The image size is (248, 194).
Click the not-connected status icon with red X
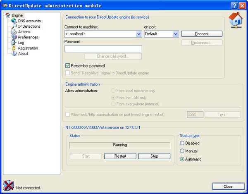coord(8,185)
